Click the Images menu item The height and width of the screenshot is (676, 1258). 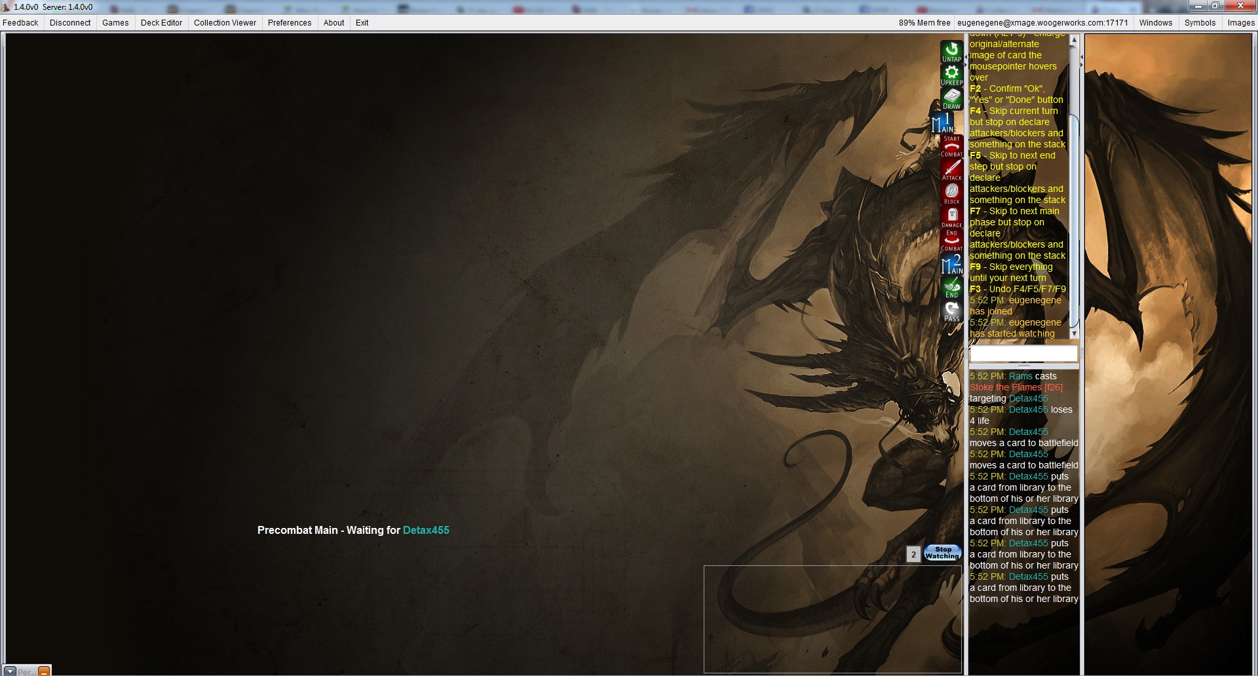(1241, 23)
